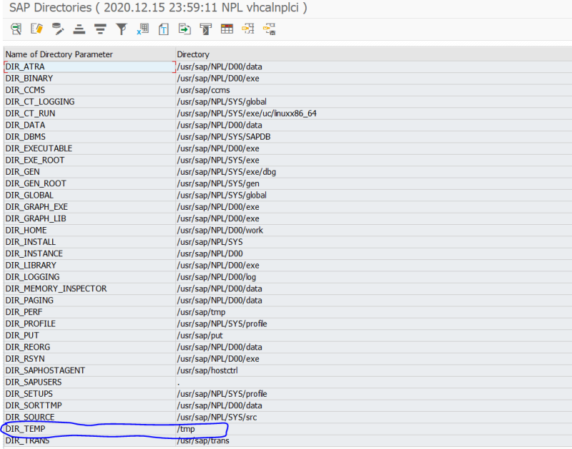Open the Set Filter funnel icon
The width and height of the screenshot is (572, 449).
[x=122, y=29]
